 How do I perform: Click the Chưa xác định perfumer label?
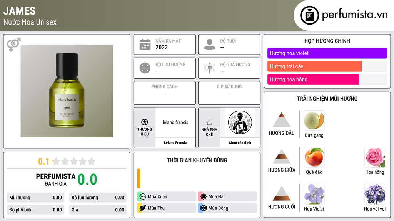240,143
